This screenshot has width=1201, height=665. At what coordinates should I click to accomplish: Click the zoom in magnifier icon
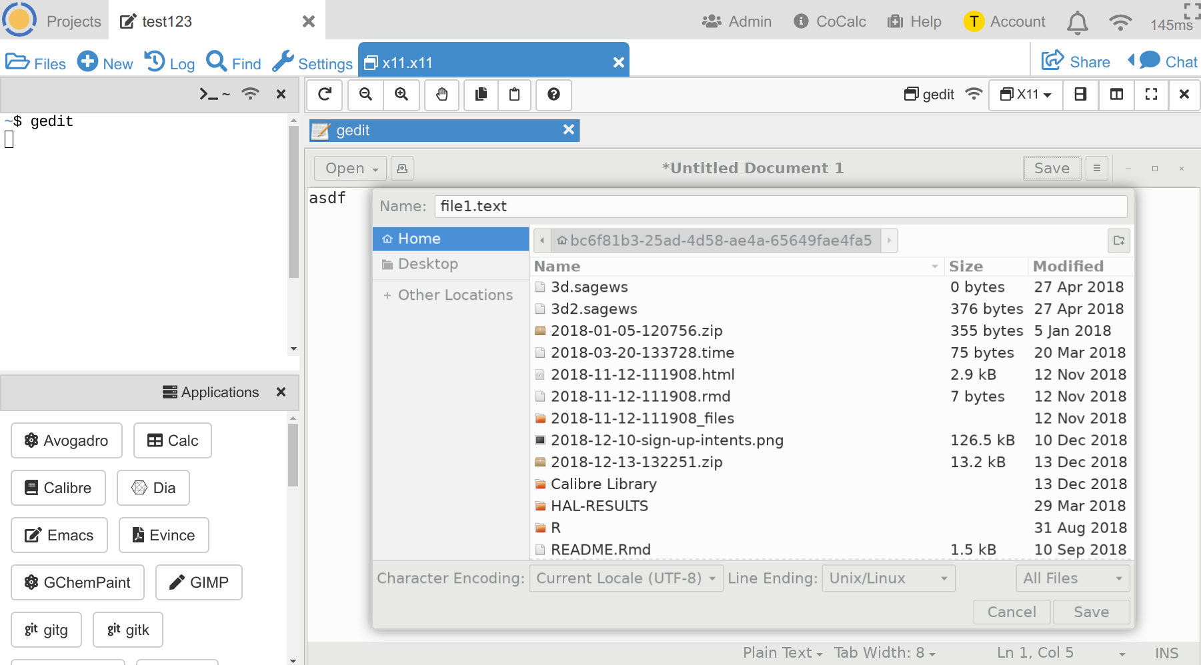401,95
